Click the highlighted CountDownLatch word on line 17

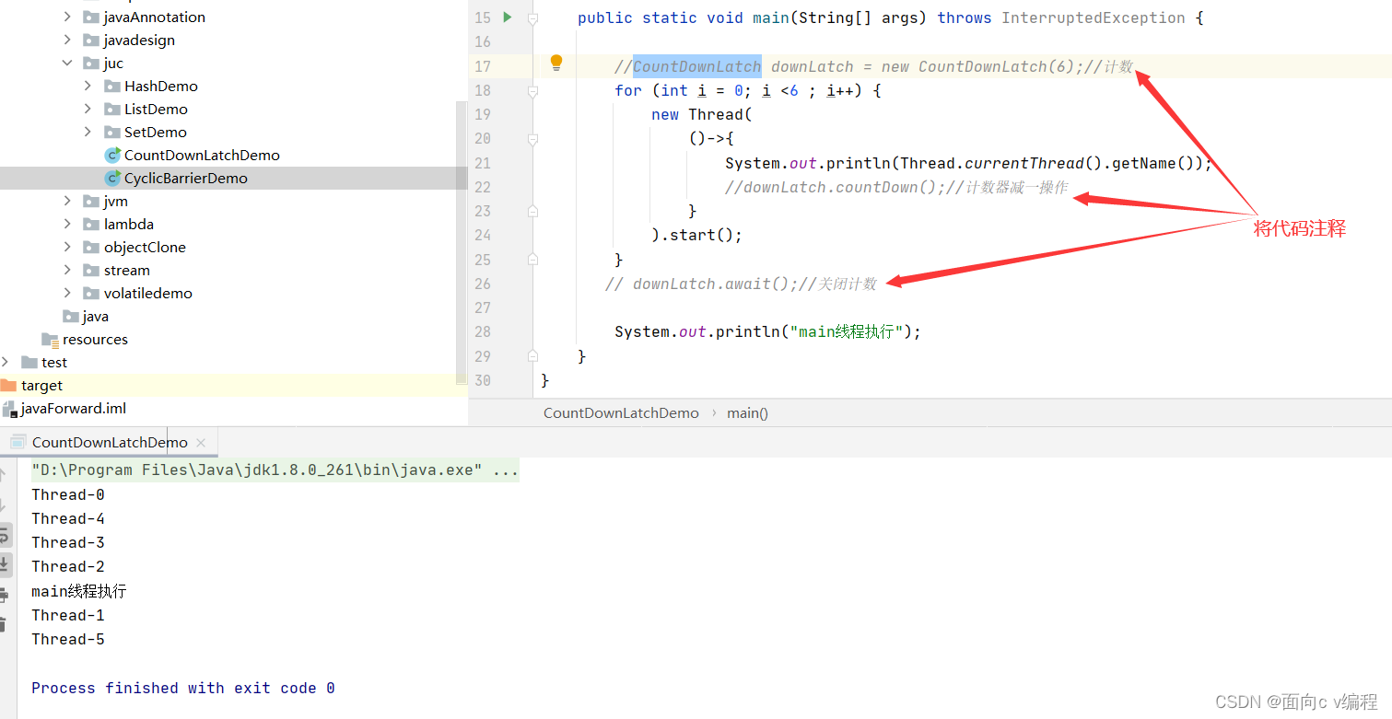click(697, 66)
